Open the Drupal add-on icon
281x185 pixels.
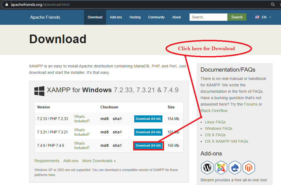point(235,168)
